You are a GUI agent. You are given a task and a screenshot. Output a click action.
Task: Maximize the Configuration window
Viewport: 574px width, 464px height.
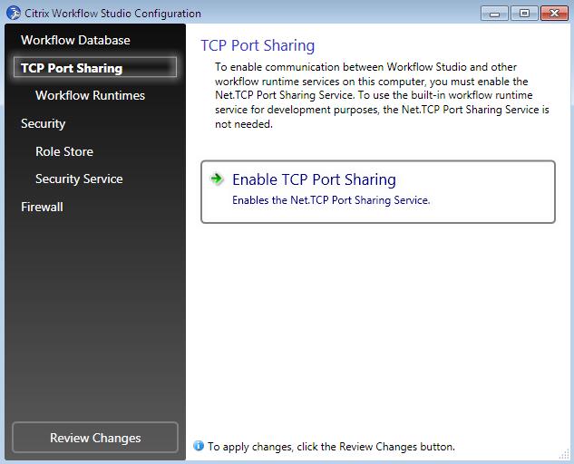[524, 14]
